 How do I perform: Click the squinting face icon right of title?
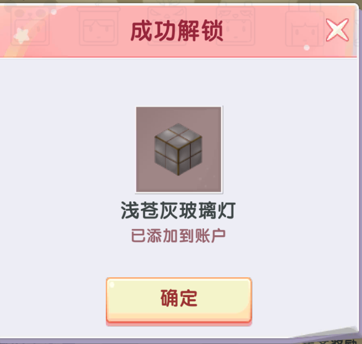pyautogui.click(x=235, y=26)
